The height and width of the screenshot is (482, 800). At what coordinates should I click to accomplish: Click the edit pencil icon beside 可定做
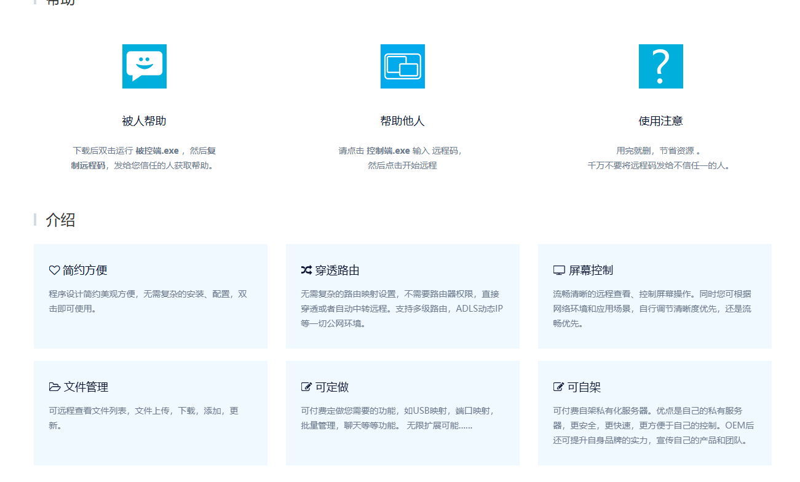coord(306,387)
